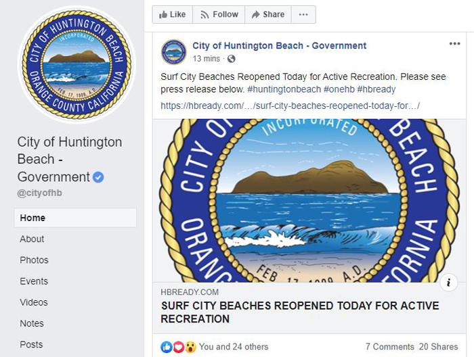This screenshot has width=474, height=357.
Task: Open the Events sidebar tab
Action: tap(34, 281)
